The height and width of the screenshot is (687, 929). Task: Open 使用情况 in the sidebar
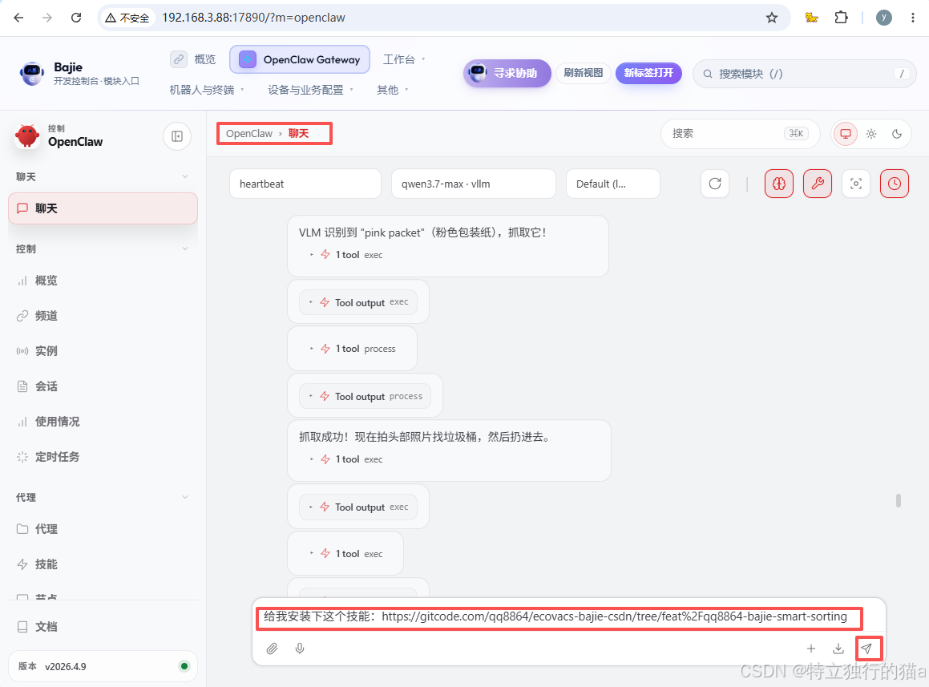[x=103, y=422]
